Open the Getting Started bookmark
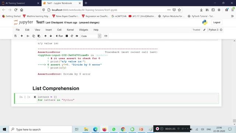Screen dimensions: 236x133 [11, 16]
